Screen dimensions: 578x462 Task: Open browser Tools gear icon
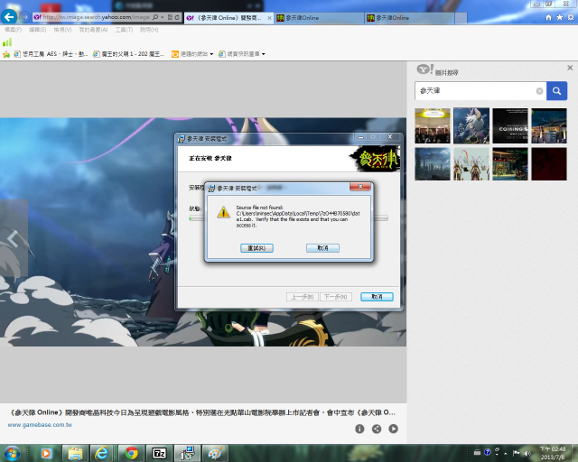[571, 17]
